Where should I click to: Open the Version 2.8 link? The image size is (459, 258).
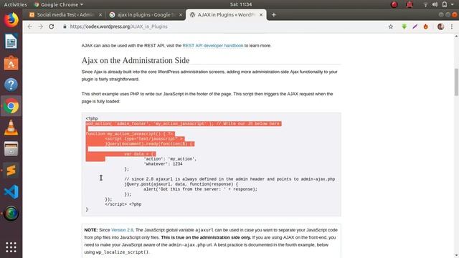pyautogui.click(x=122, y=230)
